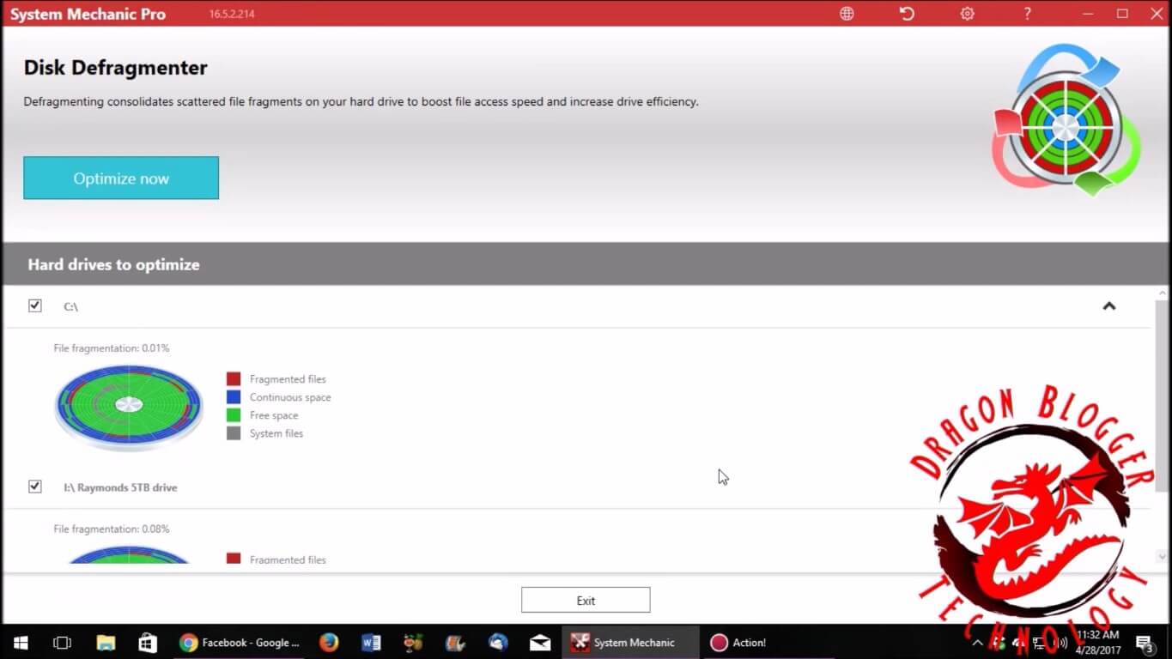Screen dimensions: 1172x659
Task: Show hidden system tray icons arrow
Action: click(977, 643)
